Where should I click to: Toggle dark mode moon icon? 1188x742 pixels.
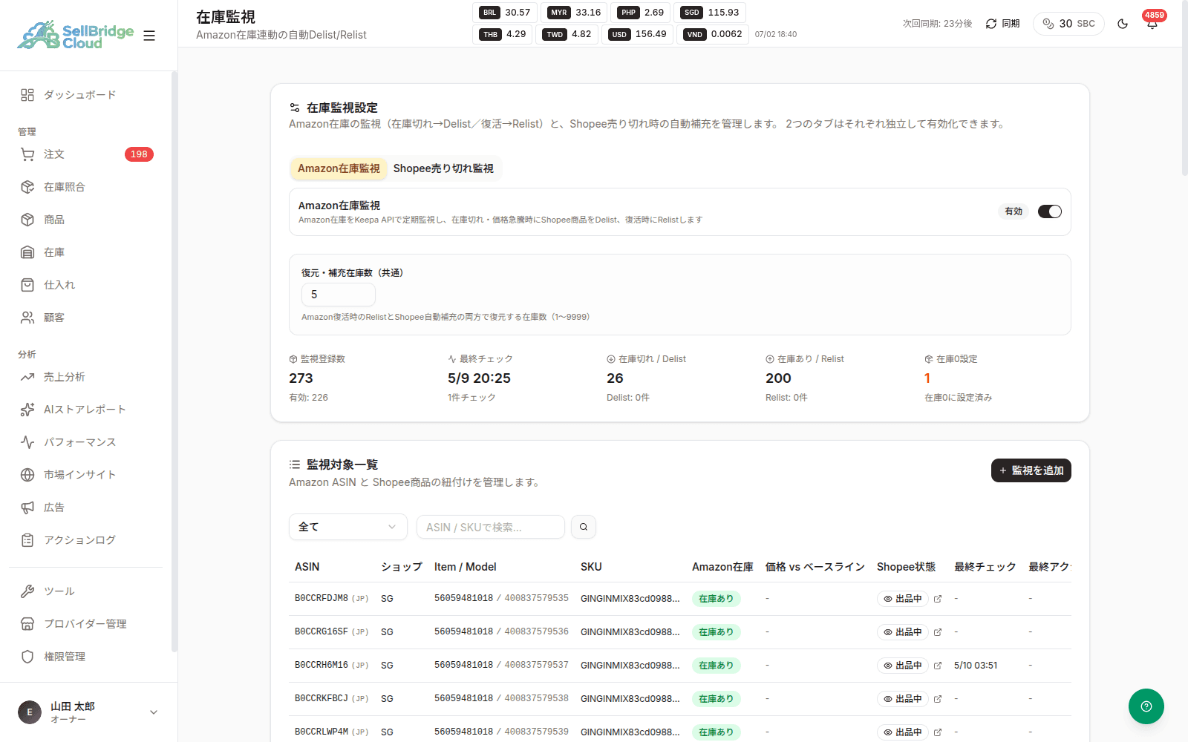(1123, 24)
